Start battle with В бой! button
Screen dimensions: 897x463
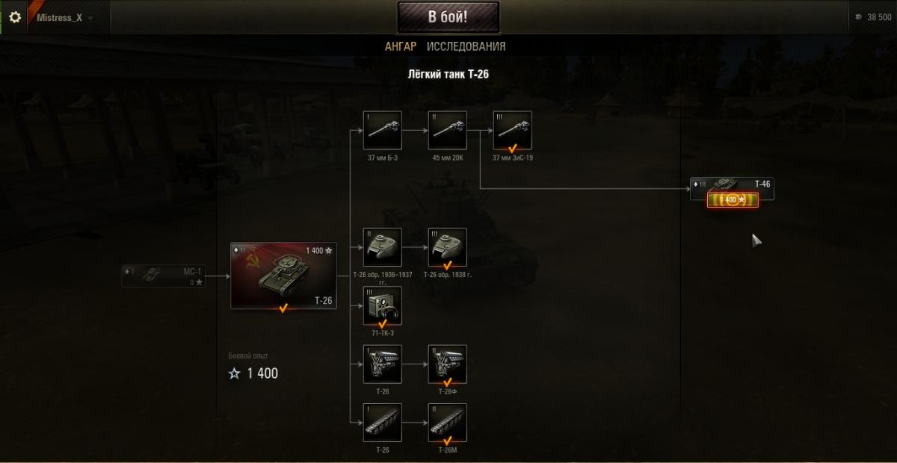448,18
